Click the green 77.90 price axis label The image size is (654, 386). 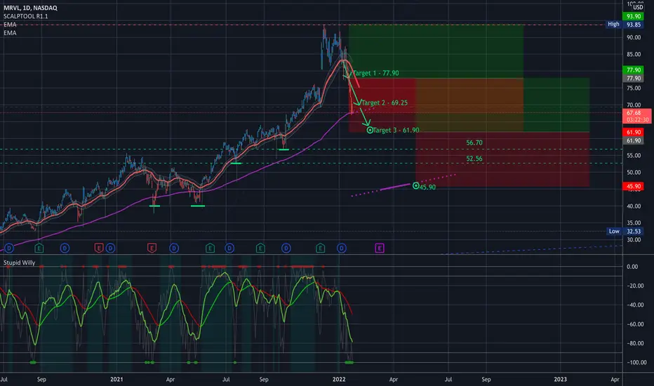point(633,69)
